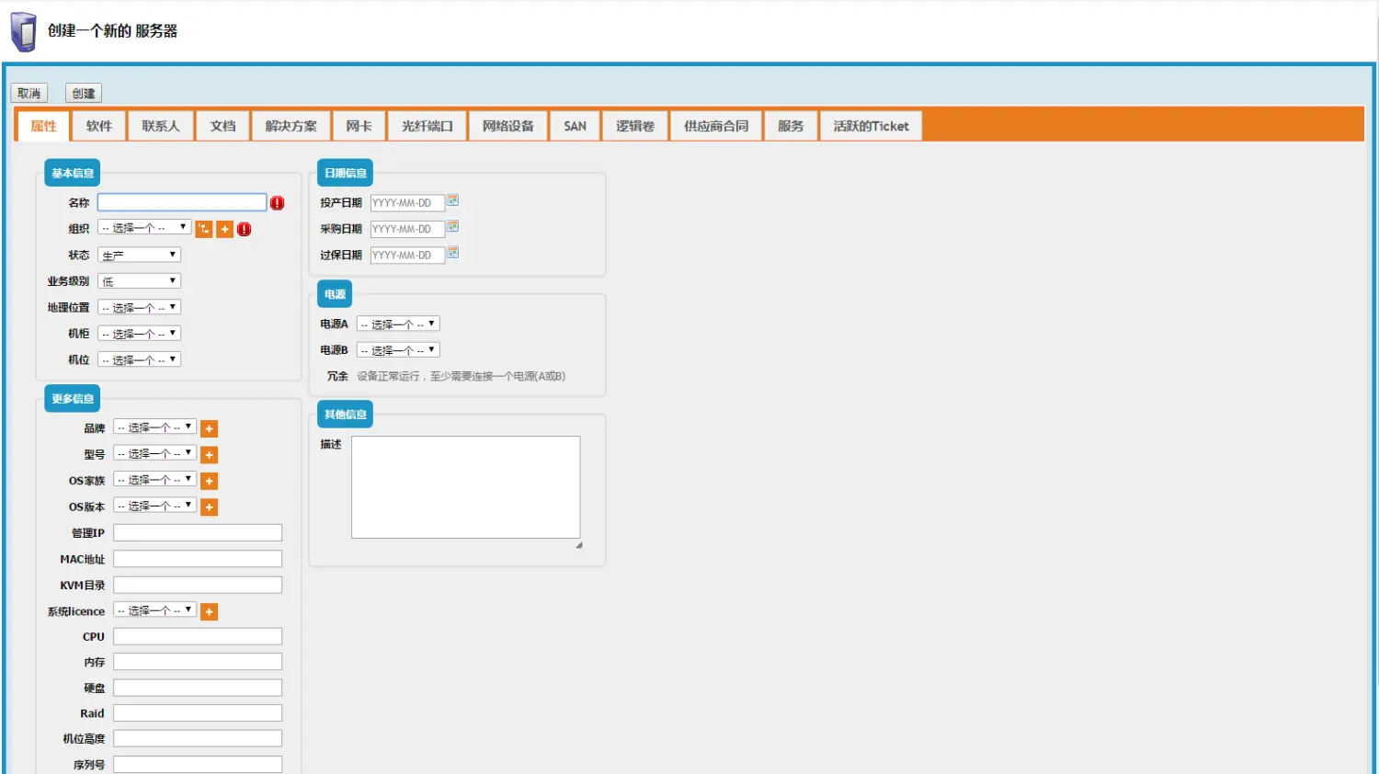The height and width of the screenshot is (774, 1379).
Task: Click the 序列号 input field
Action: [198, 764]
